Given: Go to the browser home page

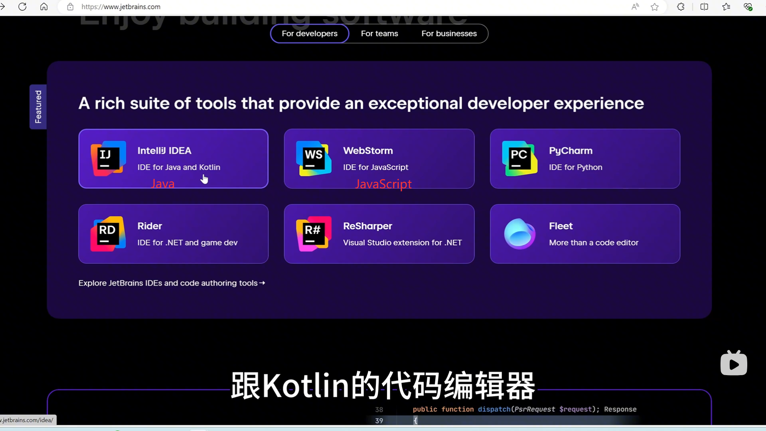Looking at the screenshot, I should click(x=44, y=7).
